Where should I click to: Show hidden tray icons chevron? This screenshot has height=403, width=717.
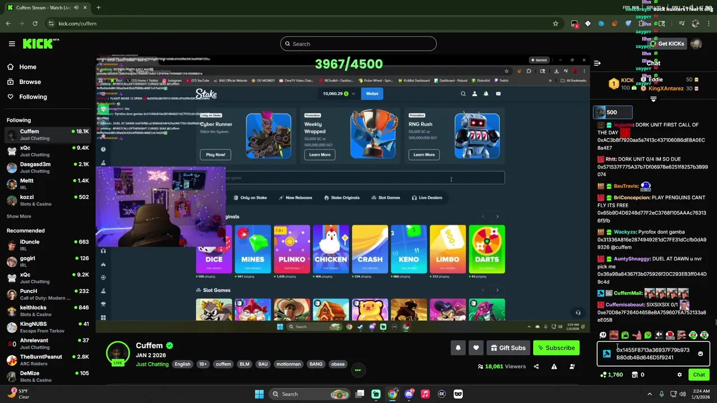pyautogui.click(x=650, y=394)
